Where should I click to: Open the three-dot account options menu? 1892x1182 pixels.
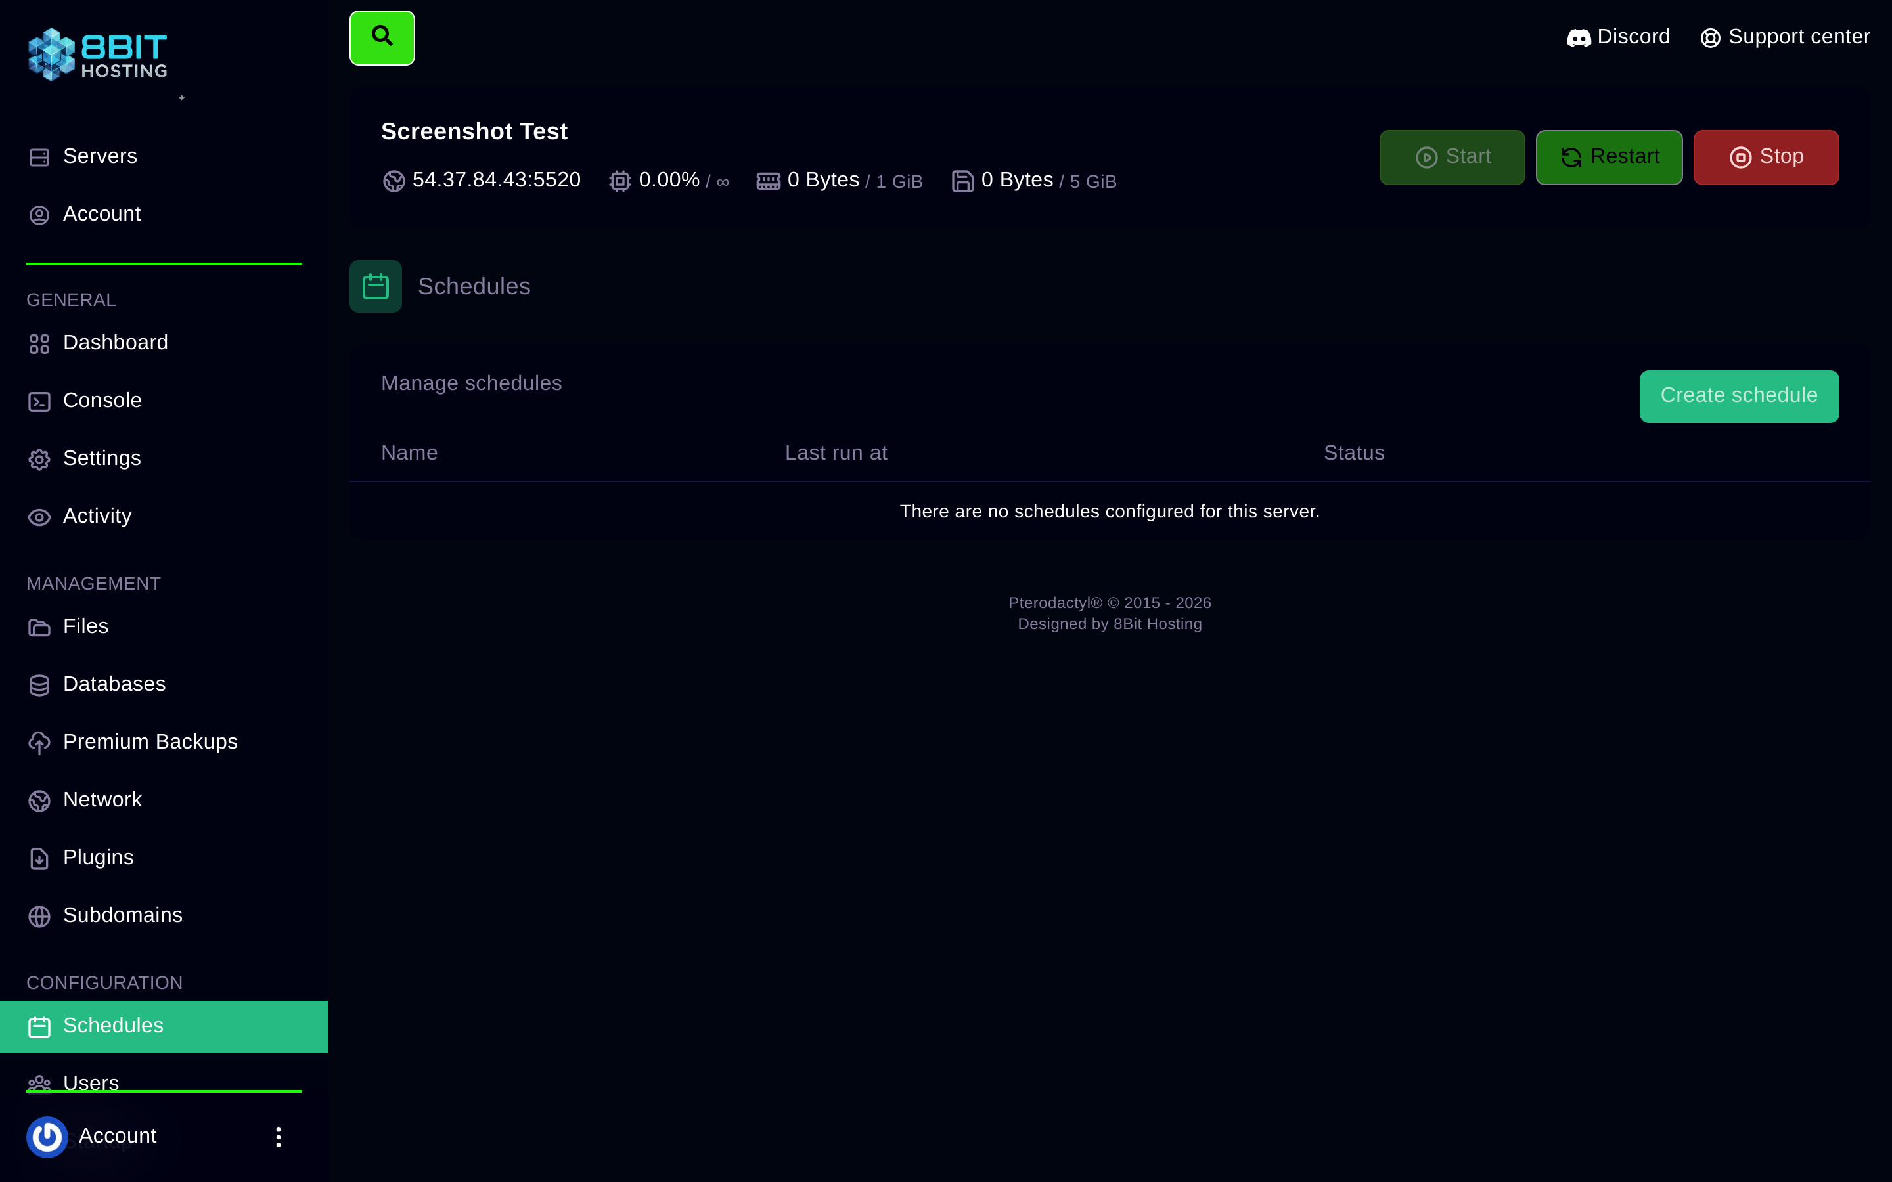(279, 1137)
